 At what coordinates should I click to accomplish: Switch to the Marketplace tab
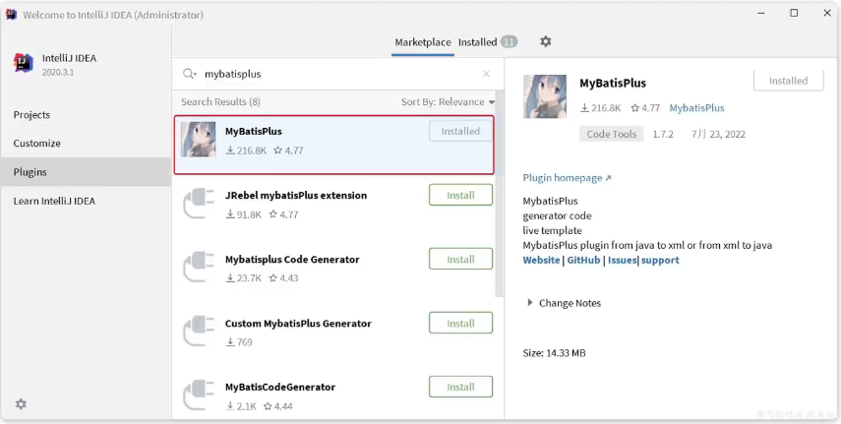(x=423, y=42)
